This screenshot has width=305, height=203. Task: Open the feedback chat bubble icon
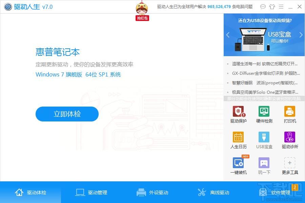tap(263, 6)
